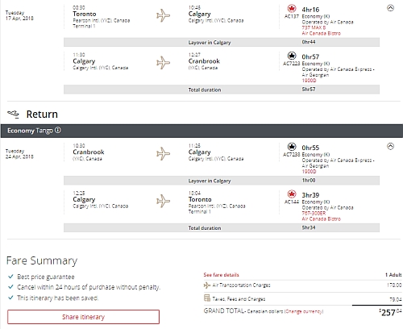Select the Economy Tango header bar

[x=201, y=131]
